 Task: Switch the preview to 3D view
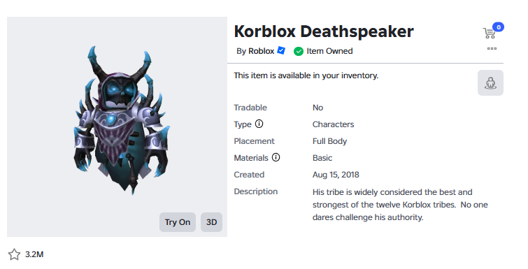[211, 222]
